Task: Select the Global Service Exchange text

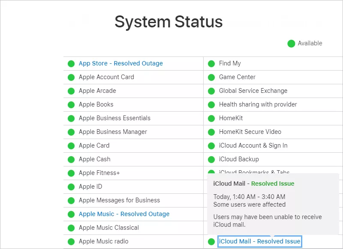Action: click(253, 91)
